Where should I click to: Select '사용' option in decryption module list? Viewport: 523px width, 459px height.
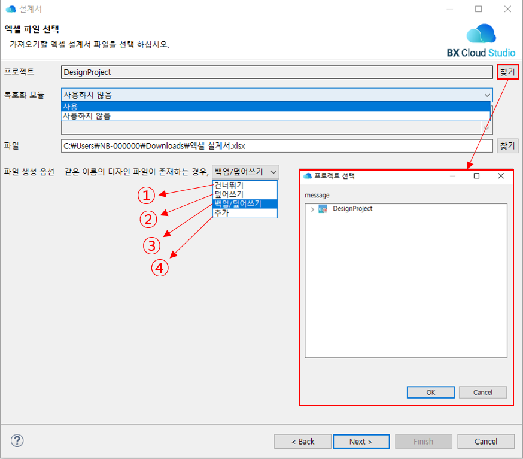coord(275,106)
